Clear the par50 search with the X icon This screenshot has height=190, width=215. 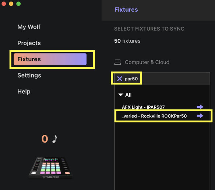pyautogui.click(x=120, y=79)
